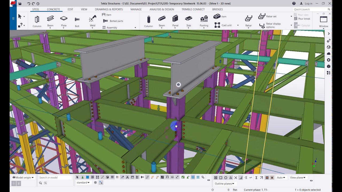Click the Rebar set button
This screenshot has width=342, height=192.
[267, 16]
